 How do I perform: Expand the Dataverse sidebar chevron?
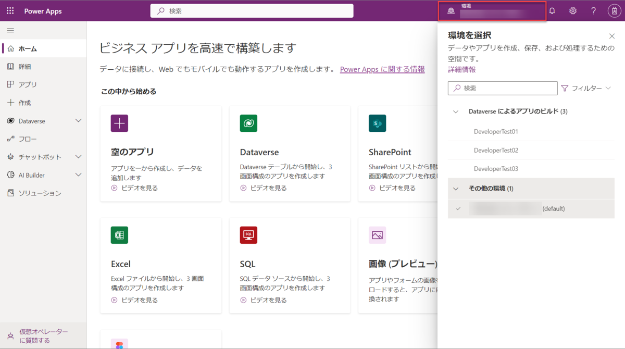click(79, 121)
